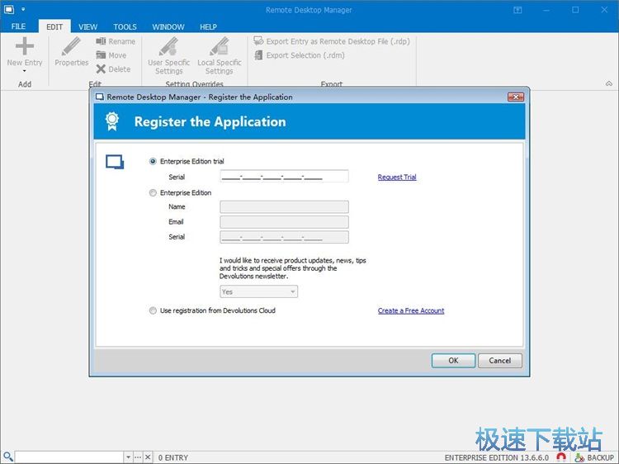Clear the search box with the X
This screenshot has height=464, width=619.
[x=148, y=457]
